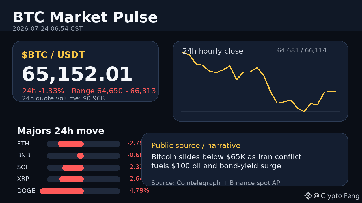This screenshot has height=203, width=362.
Task: Click the ETH red move bar
Action: tap(71, 144)
